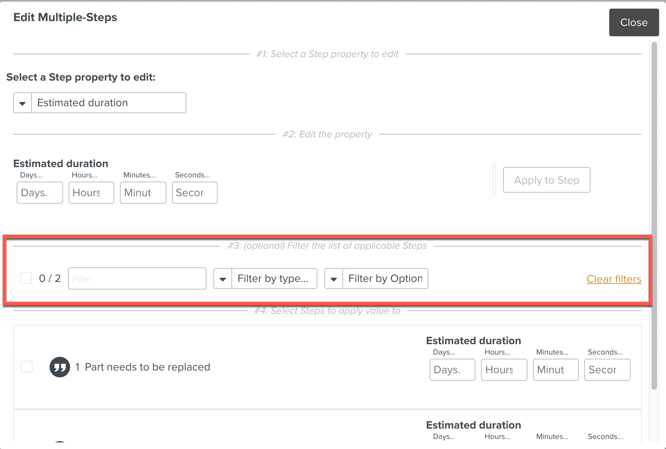Expand the Filter by Option dropdown
Viewport: 666px width, 449px height.
pos(334,279)
